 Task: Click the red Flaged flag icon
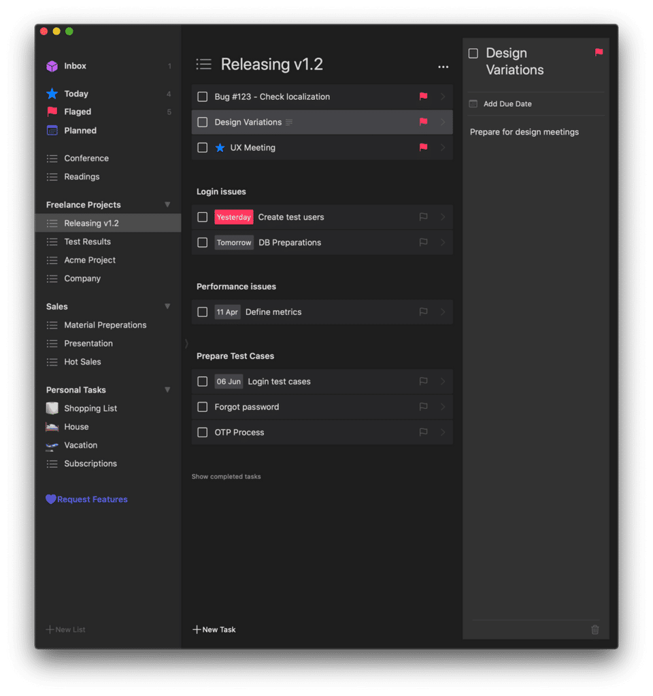pos(52,112)
